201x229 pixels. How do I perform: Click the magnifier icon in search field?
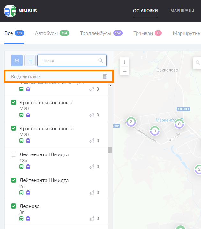click(x=101, y=60)
